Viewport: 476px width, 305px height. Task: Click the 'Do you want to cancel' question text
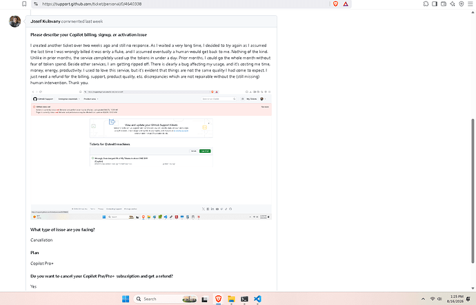point(101,276)
